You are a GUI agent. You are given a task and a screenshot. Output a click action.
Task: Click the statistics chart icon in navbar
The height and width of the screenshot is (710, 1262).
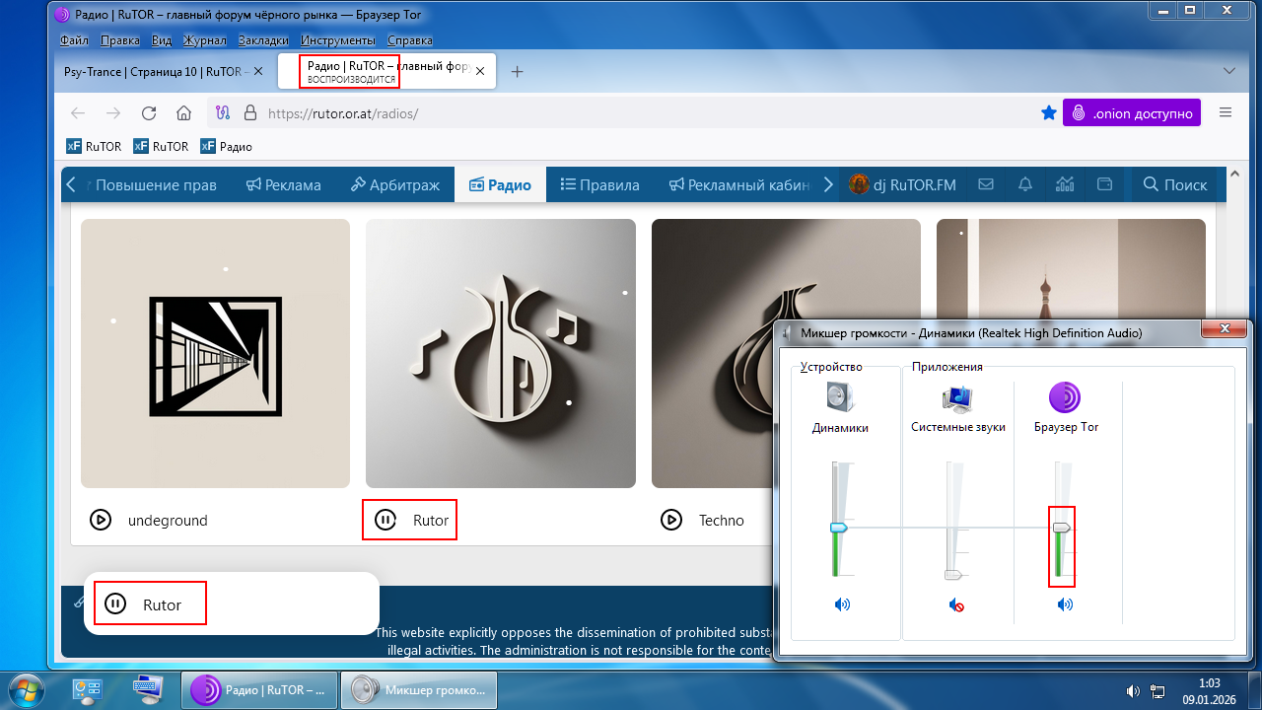[x=1065, y=184]
